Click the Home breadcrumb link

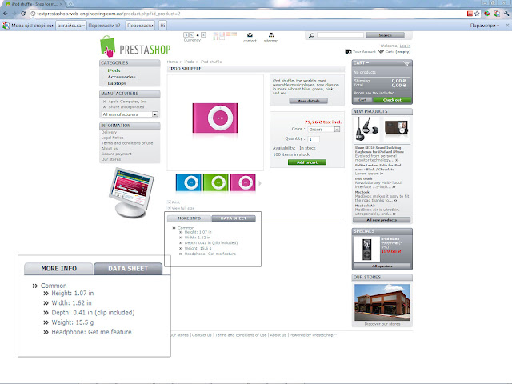[172, 62]
